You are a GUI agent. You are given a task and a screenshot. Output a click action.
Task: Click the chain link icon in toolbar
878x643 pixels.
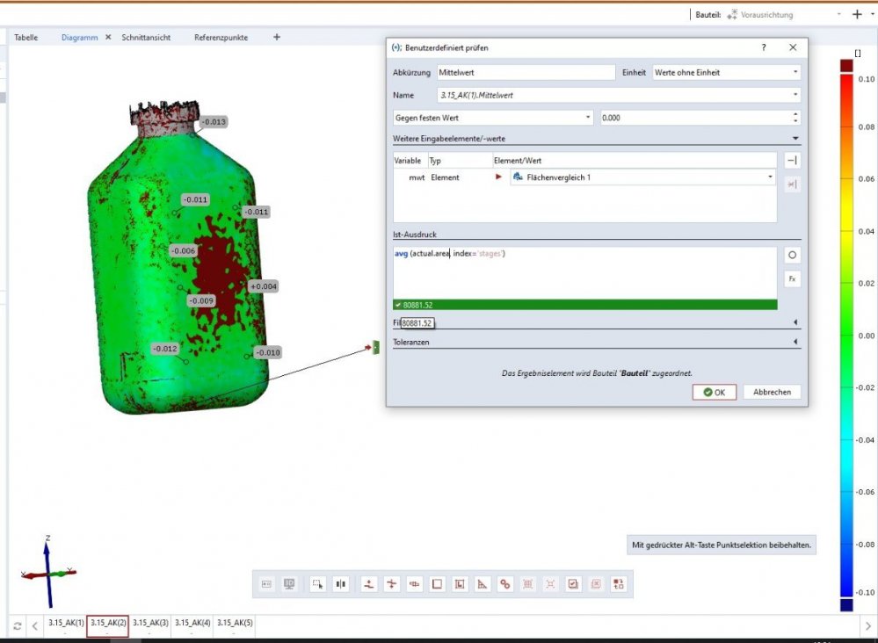coord(504,583)
